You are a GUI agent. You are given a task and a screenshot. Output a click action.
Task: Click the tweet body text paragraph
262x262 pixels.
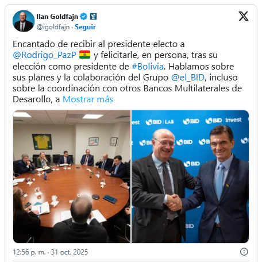(x=128, y=72)
